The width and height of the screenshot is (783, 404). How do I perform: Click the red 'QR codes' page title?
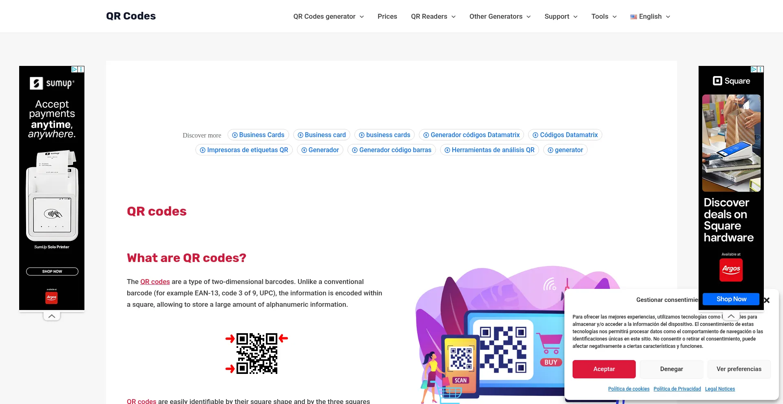point(157,212)
